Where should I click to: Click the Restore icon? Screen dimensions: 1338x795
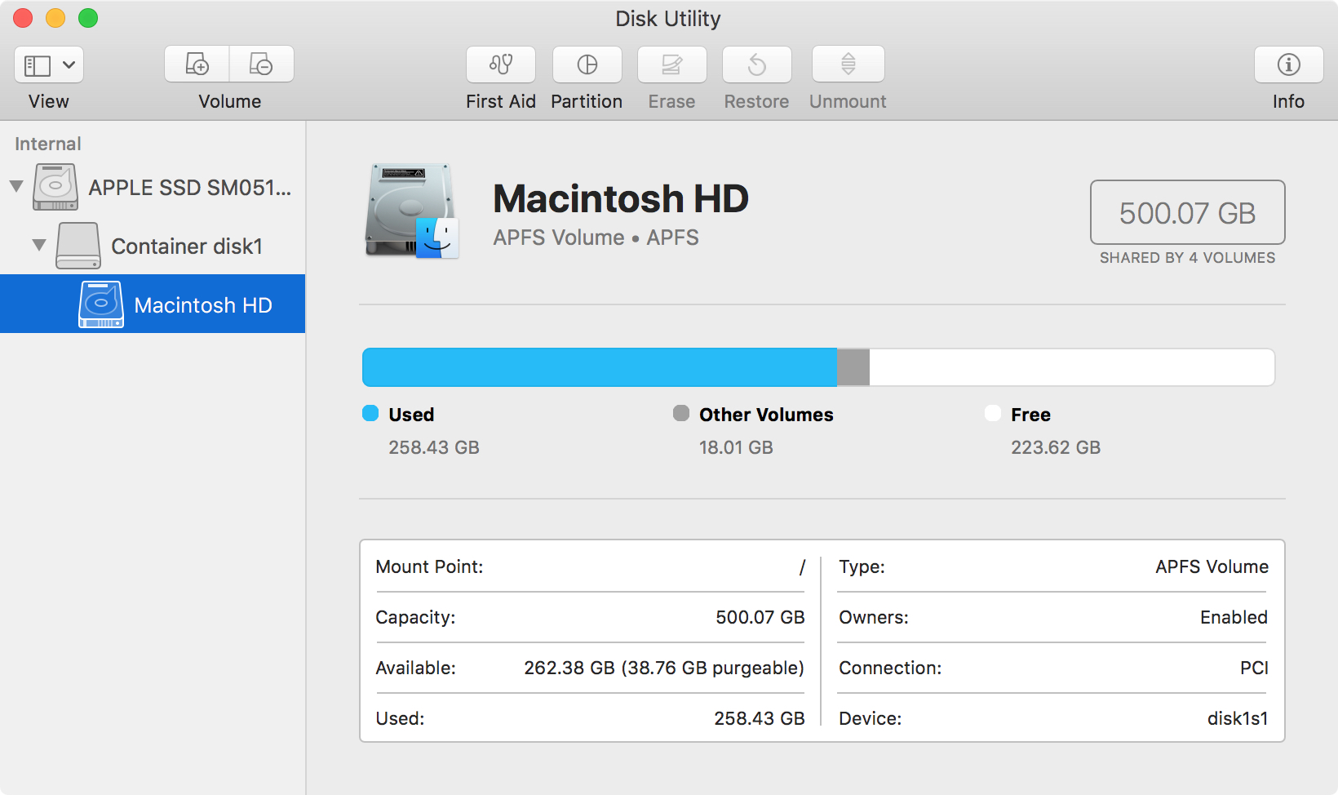[756, 64]
